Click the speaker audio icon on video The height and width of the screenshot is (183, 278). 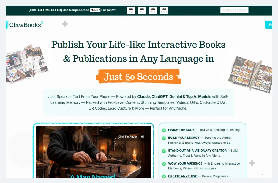click(x=143, y=137)
